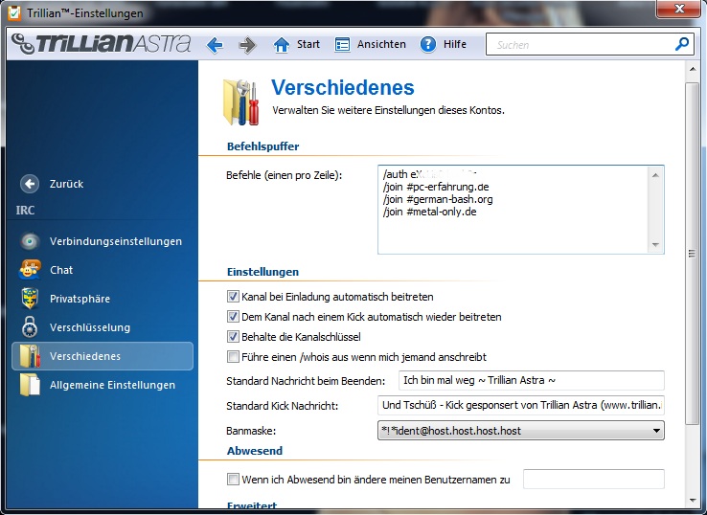Open Verschlüsselung encryption settings
Screen dimensions: 707x515
[x=89, y=327]
